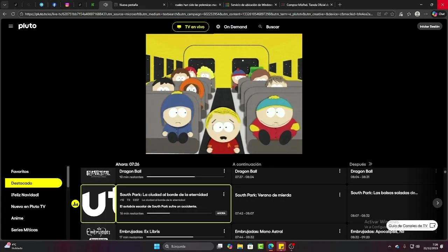Open the weather widget showing Nublado
The height and width of the screenshot is (252, 448).
[13, 246]
